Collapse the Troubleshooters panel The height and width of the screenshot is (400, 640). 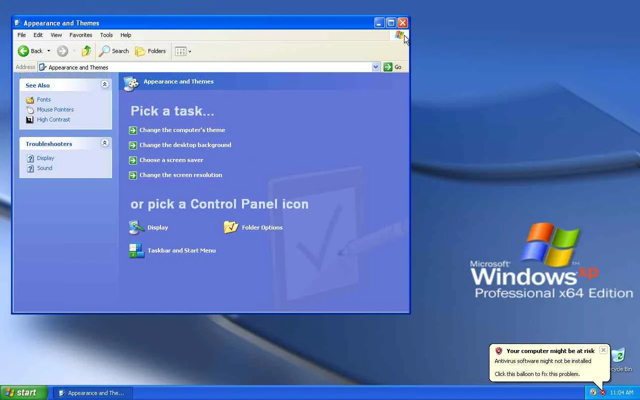tap(104, 143)
